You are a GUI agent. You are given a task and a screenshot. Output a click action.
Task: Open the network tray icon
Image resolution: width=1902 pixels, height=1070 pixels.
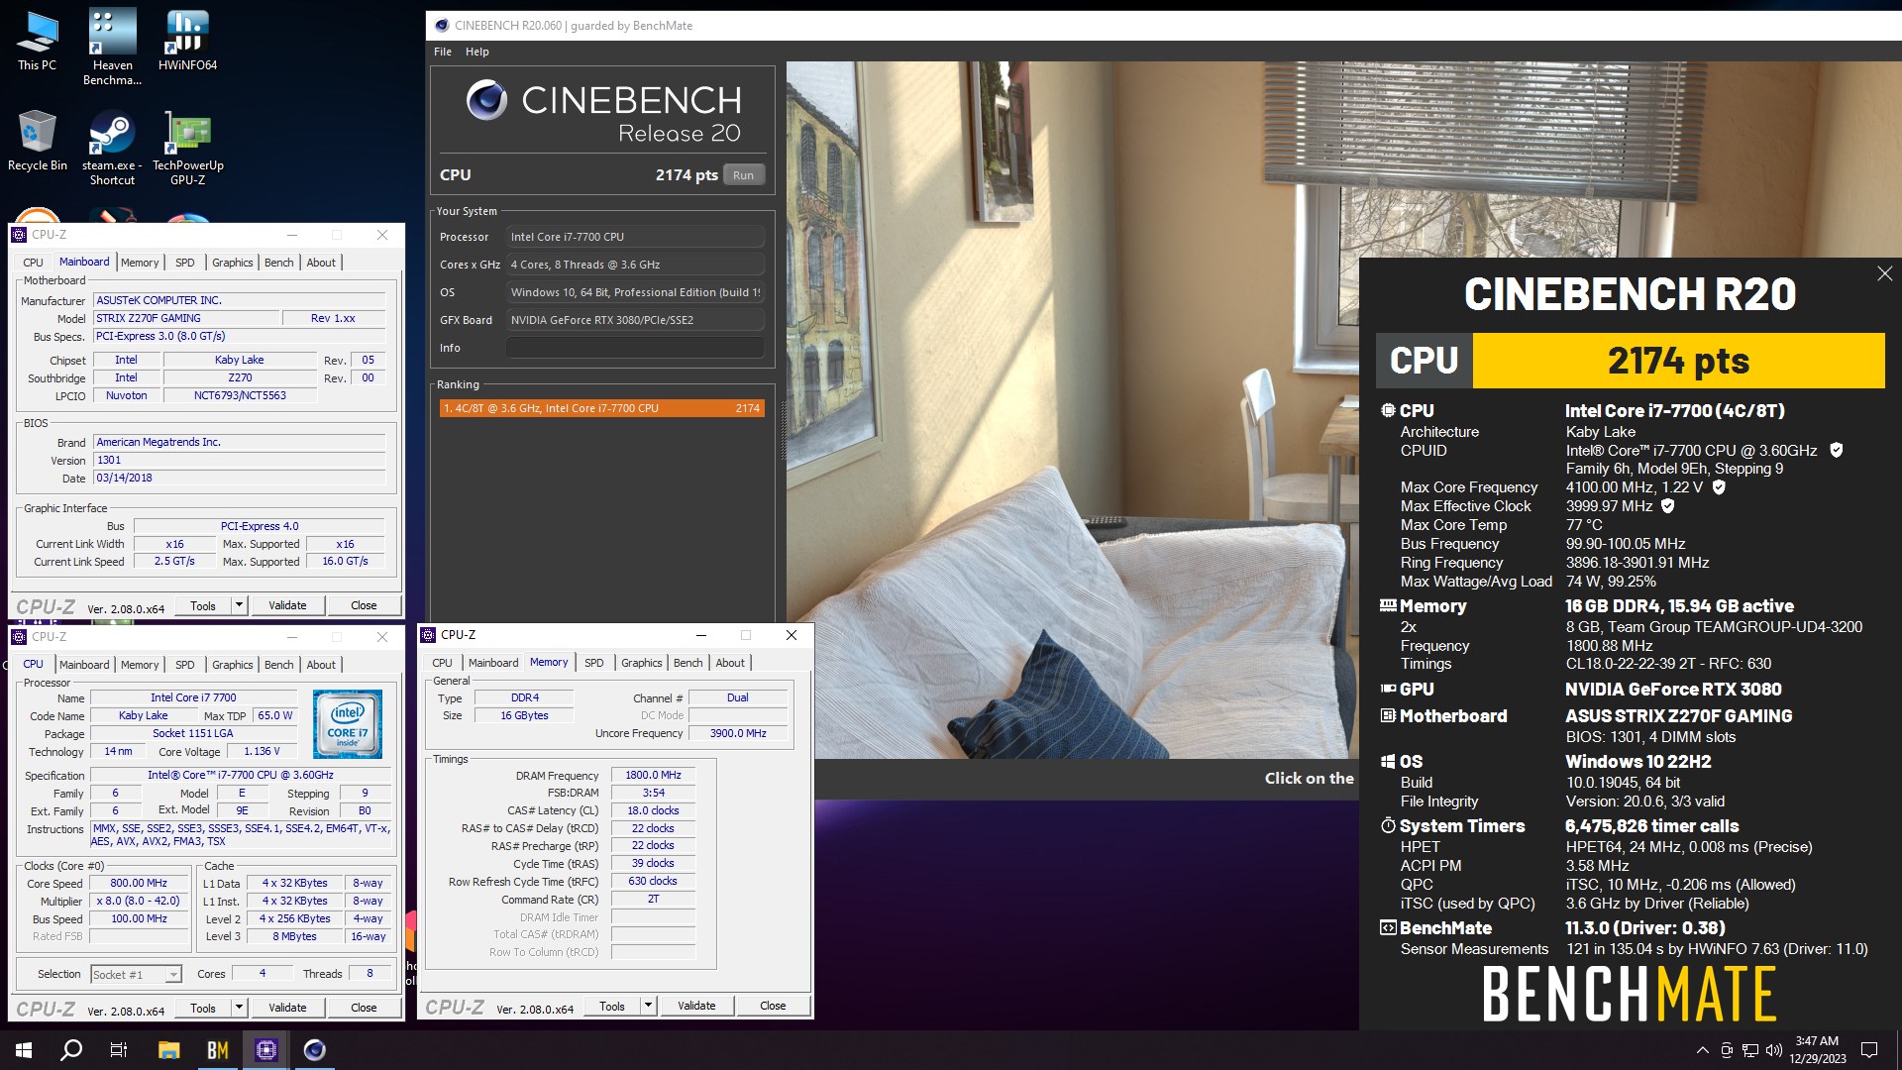click(x=1750, y=1050)
